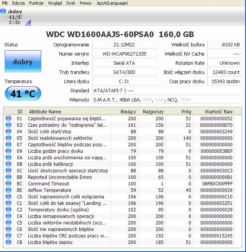The width and height of the screenshot is (246, 252).
Task: Click the status icon for attribute C5
Action: pos(8,223)
